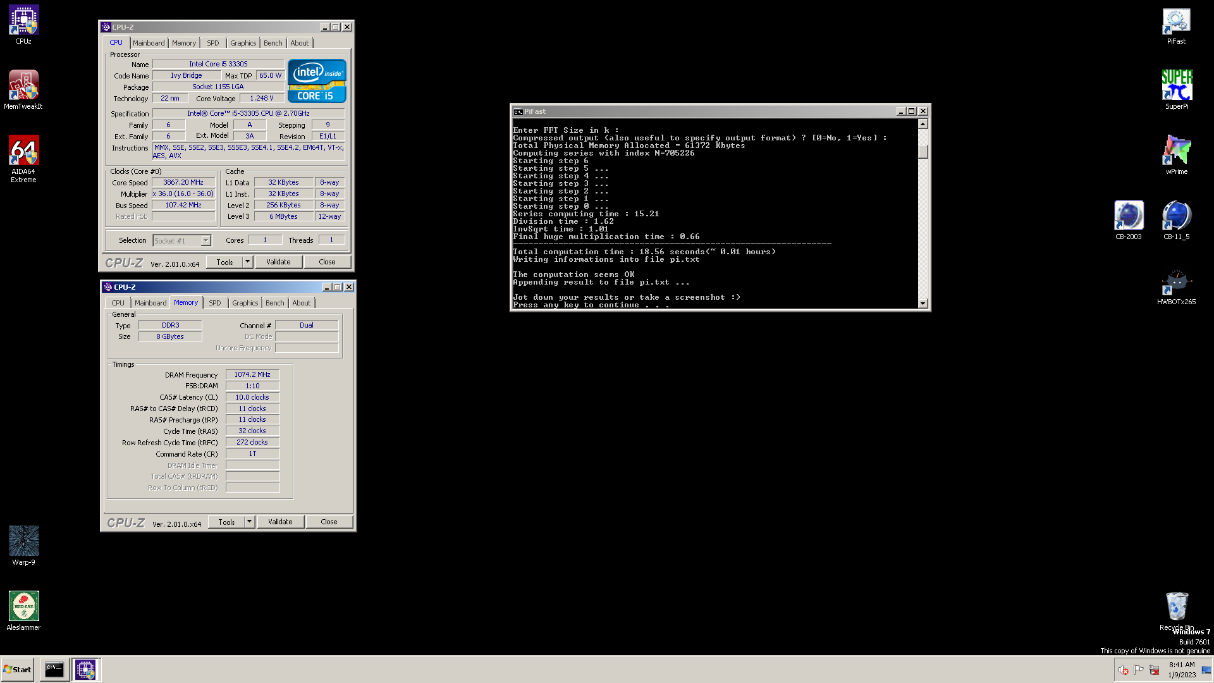Open SPD tab in bottom CPU-Z window

215,303
